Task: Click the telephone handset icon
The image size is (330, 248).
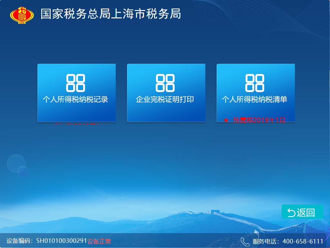Action: pyautogui.click(x=245, y=241)
